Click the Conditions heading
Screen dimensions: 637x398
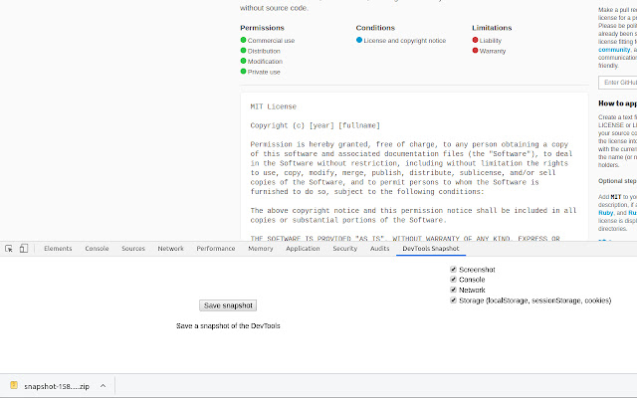[x=375, y=28]
